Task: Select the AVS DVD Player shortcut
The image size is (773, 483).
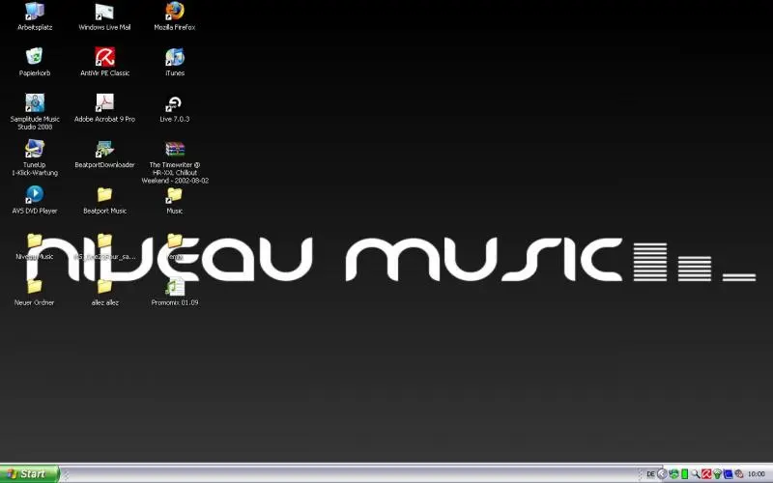Action: 35,195
